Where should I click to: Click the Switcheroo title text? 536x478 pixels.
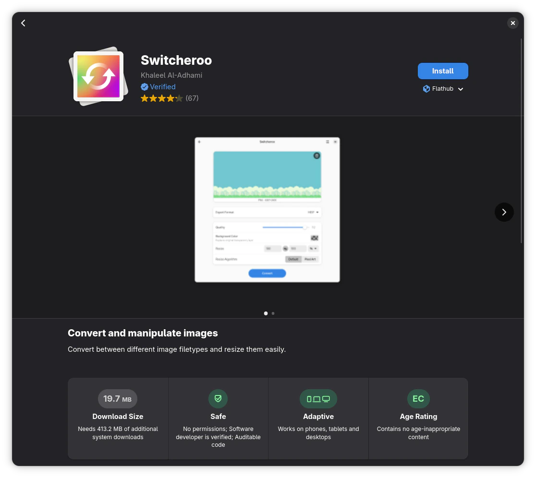tap(176, 60)
